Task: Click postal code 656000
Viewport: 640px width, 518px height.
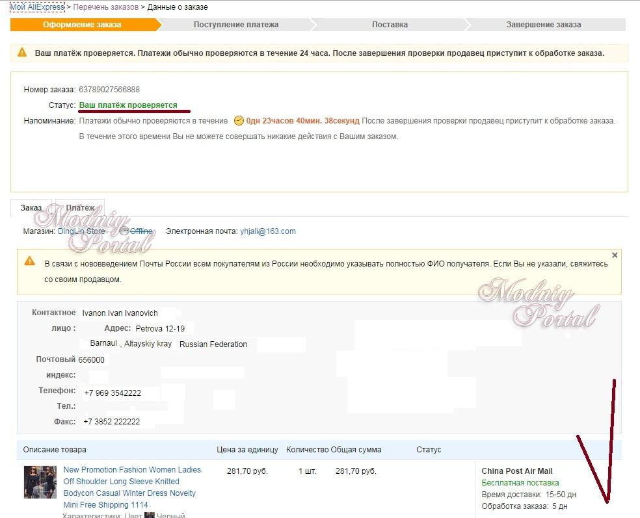Action: pos(92,360)
